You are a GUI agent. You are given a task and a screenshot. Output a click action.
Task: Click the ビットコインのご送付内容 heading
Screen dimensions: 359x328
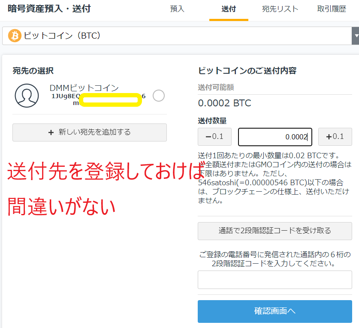coord(247,70)
